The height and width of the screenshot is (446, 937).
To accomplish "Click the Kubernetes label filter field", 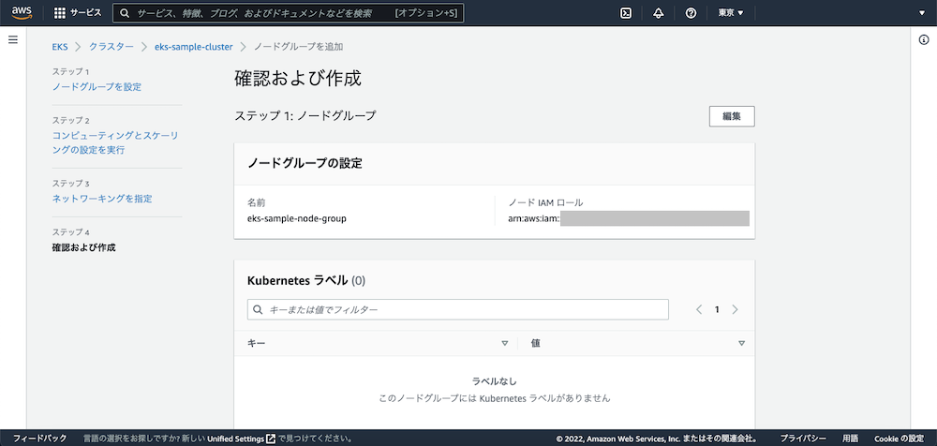I will [x=457, y=309].
